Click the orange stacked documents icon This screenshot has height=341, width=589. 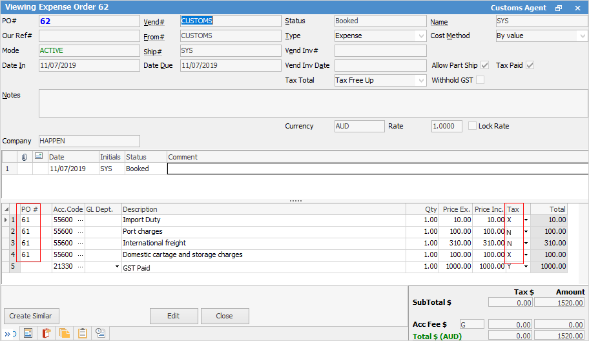click(x=64, y=333)
